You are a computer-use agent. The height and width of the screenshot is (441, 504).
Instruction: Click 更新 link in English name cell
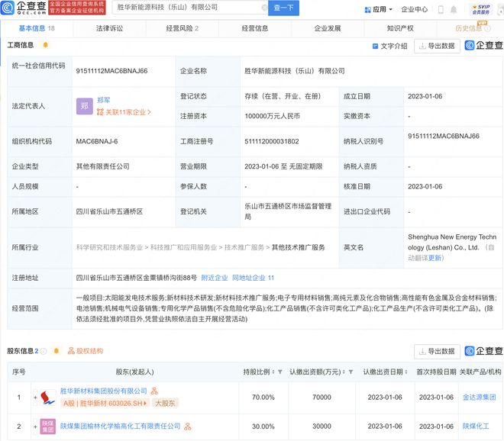point(435,258)
